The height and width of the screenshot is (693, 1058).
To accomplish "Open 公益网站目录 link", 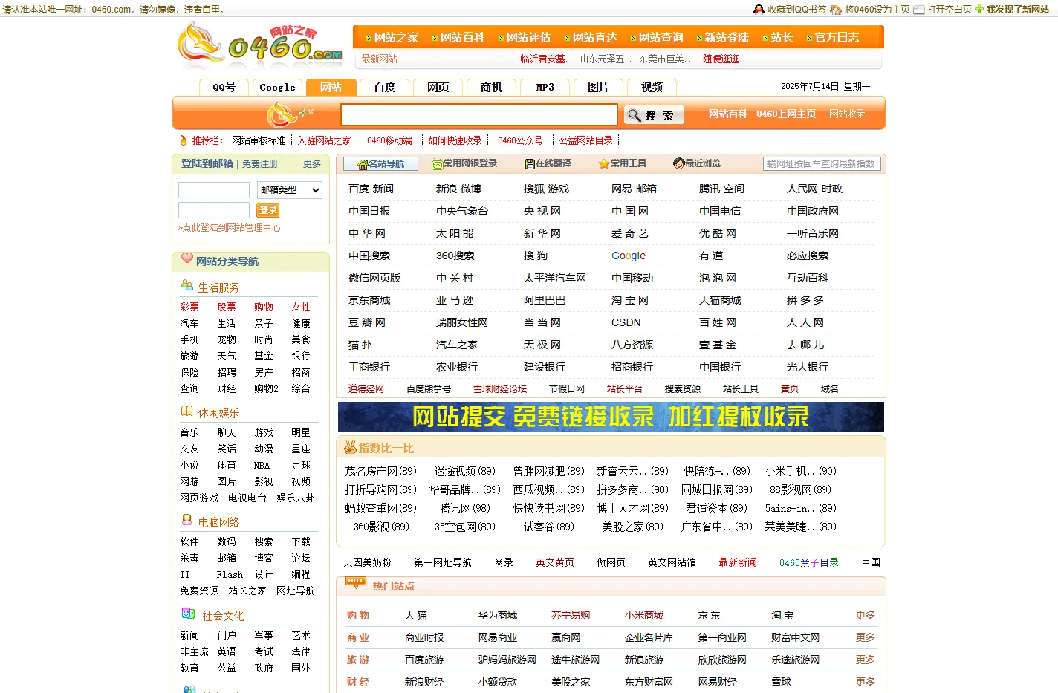I will point(586,140).
